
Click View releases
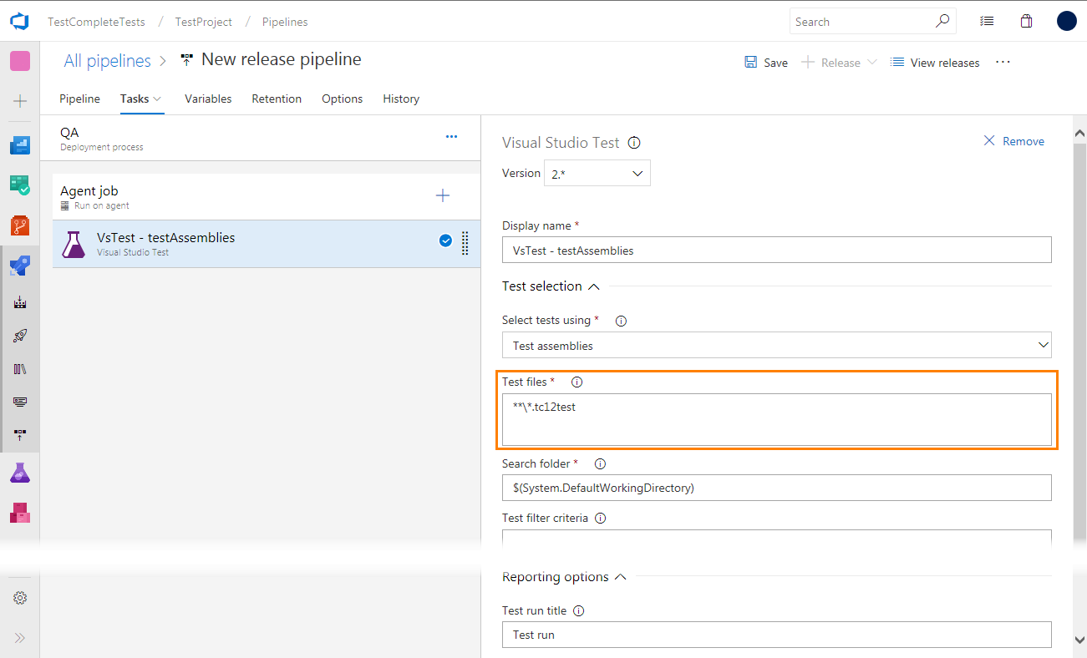pos(935,63)
